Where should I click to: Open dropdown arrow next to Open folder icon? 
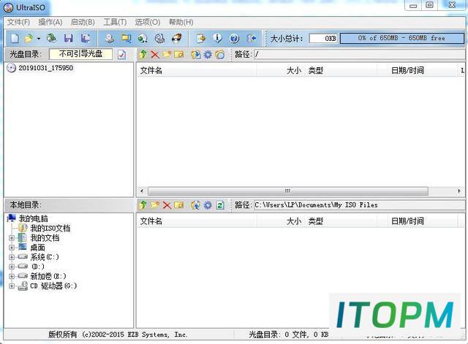click(39, 39)
